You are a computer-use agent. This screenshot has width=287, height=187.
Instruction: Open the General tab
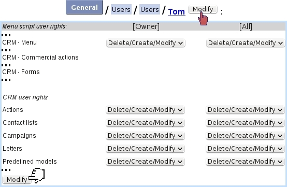pyautogui.click(x=84, y=7)
